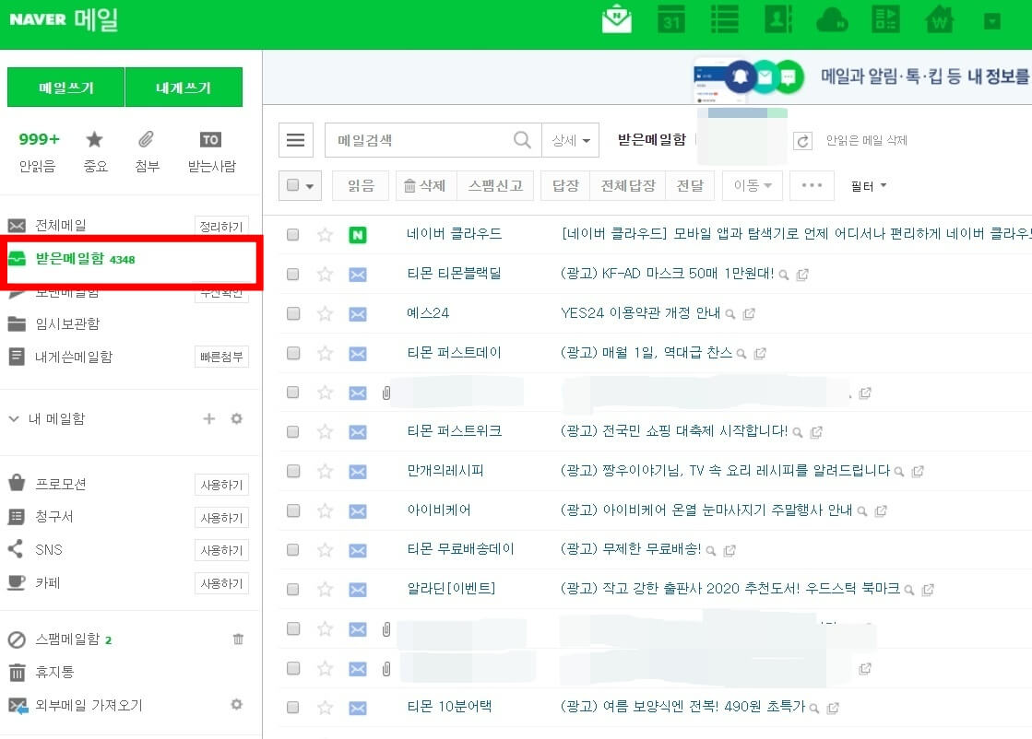Open the 임시보관함 drafts folder
This screenshot has height=739, width=1032.
coord(67,324)
